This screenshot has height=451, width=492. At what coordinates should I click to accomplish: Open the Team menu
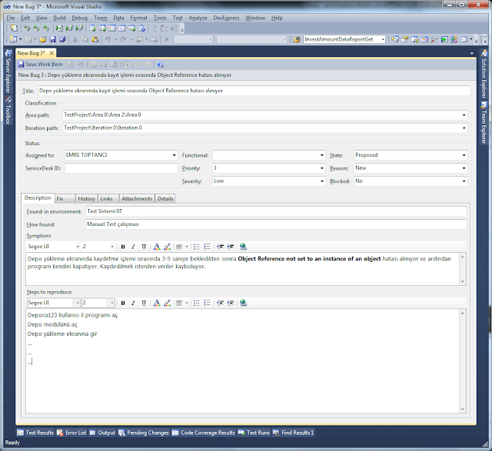[101, 18]
